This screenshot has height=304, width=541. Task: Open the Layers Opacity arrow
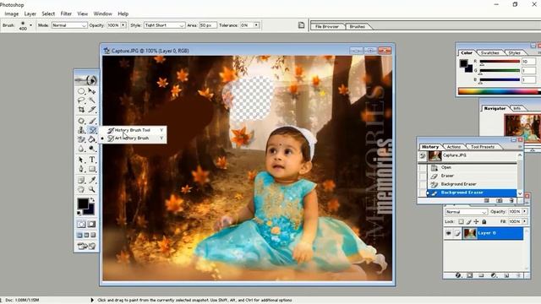(x=525, y=211)
